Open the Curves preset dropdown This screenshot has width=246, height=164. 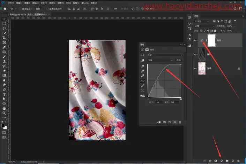pyautogui.click(x=165, y=55)
